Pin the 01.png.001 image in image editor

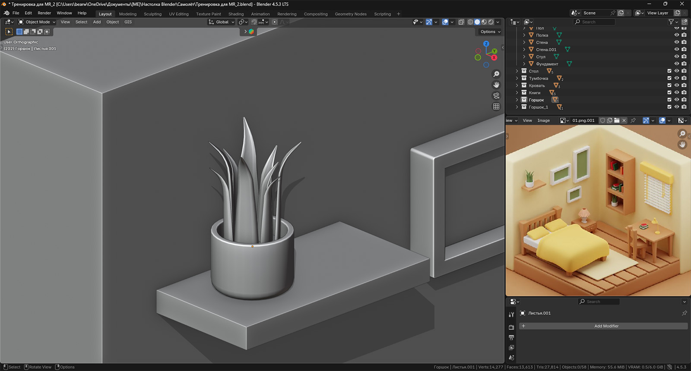tap(633, 120)
